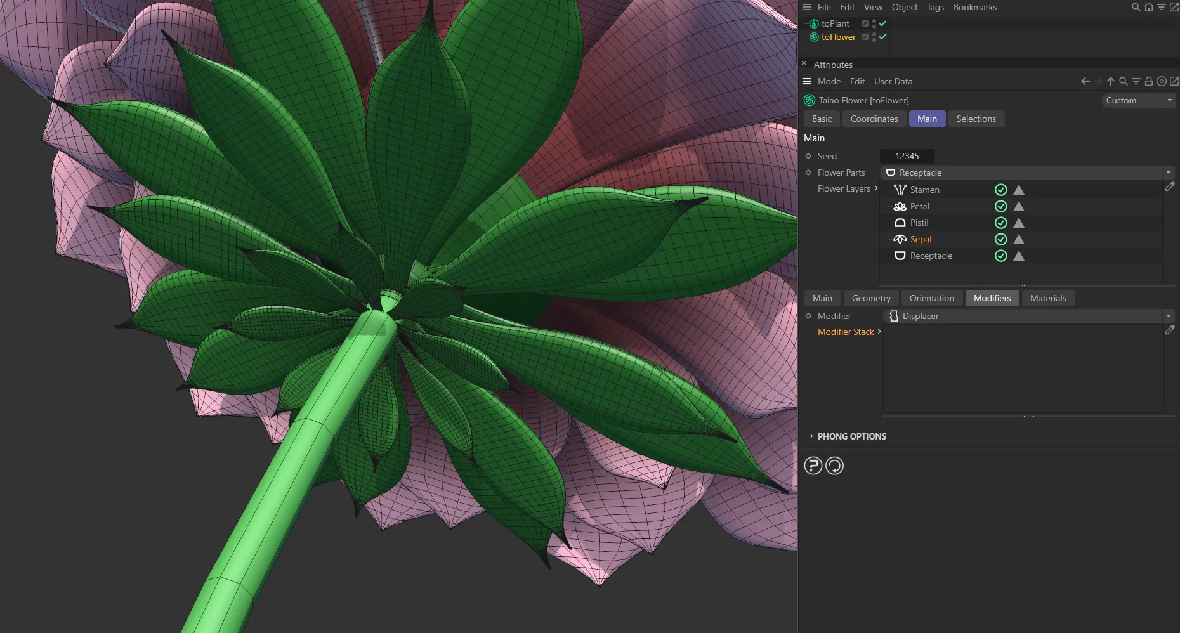Switch to the Materials tab
This screenshot has width=1180, height=633.
coord(1048,298)
